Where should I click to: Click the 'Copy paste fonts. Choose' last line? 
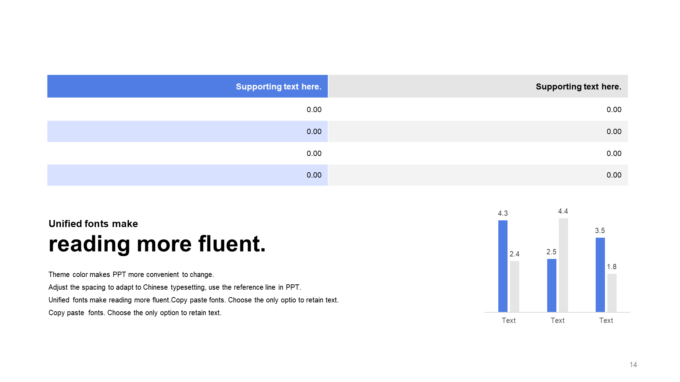coord(135,313)
